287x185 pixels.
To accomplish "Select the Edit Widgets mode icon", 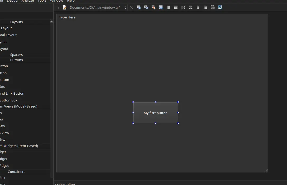I will point(139,7).
